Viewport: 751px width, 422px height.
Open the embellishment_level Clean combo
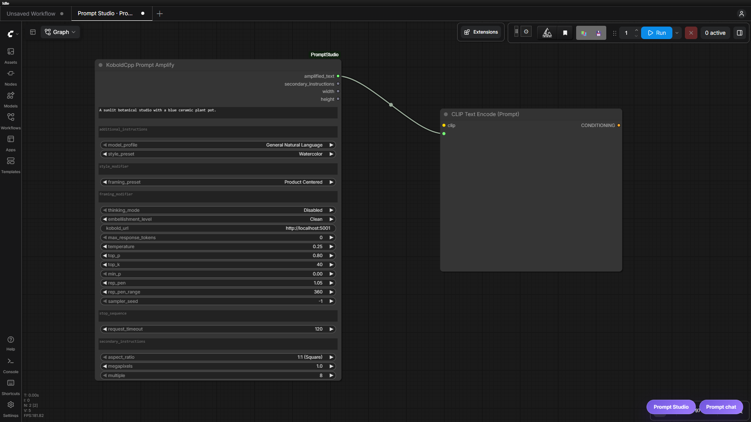point(218,219)
